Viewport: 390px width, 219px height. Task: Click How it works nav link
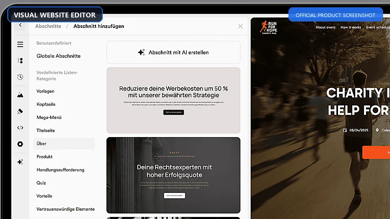[351, 27]
